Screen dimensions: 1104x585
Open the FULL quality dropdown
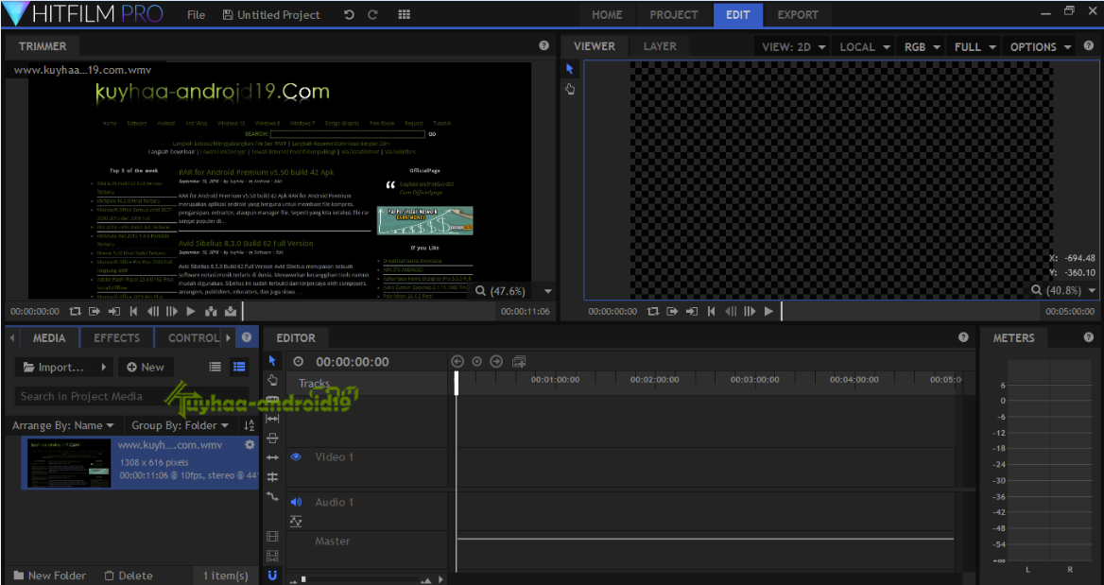click(975, 46)
